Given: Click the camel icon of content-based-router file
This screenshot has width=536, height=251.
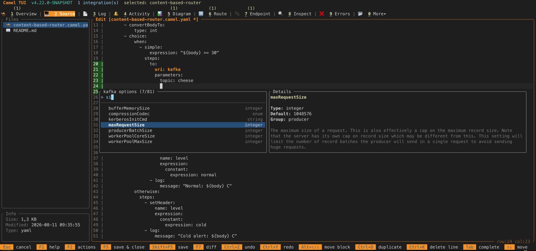Looking at the screenshot, I should click(8, 25).
